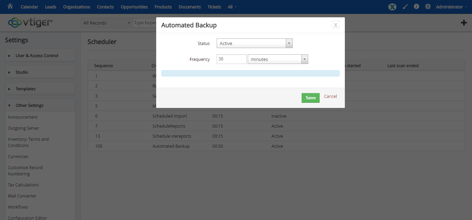This screenshot has height=220, width=472.
Task: Expand User & Access Control section
Action: 40,55
